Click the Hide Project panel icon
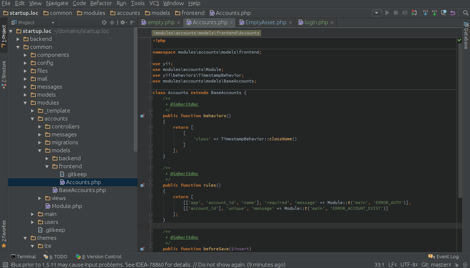The image size is (470, 268). pos(133,22)
